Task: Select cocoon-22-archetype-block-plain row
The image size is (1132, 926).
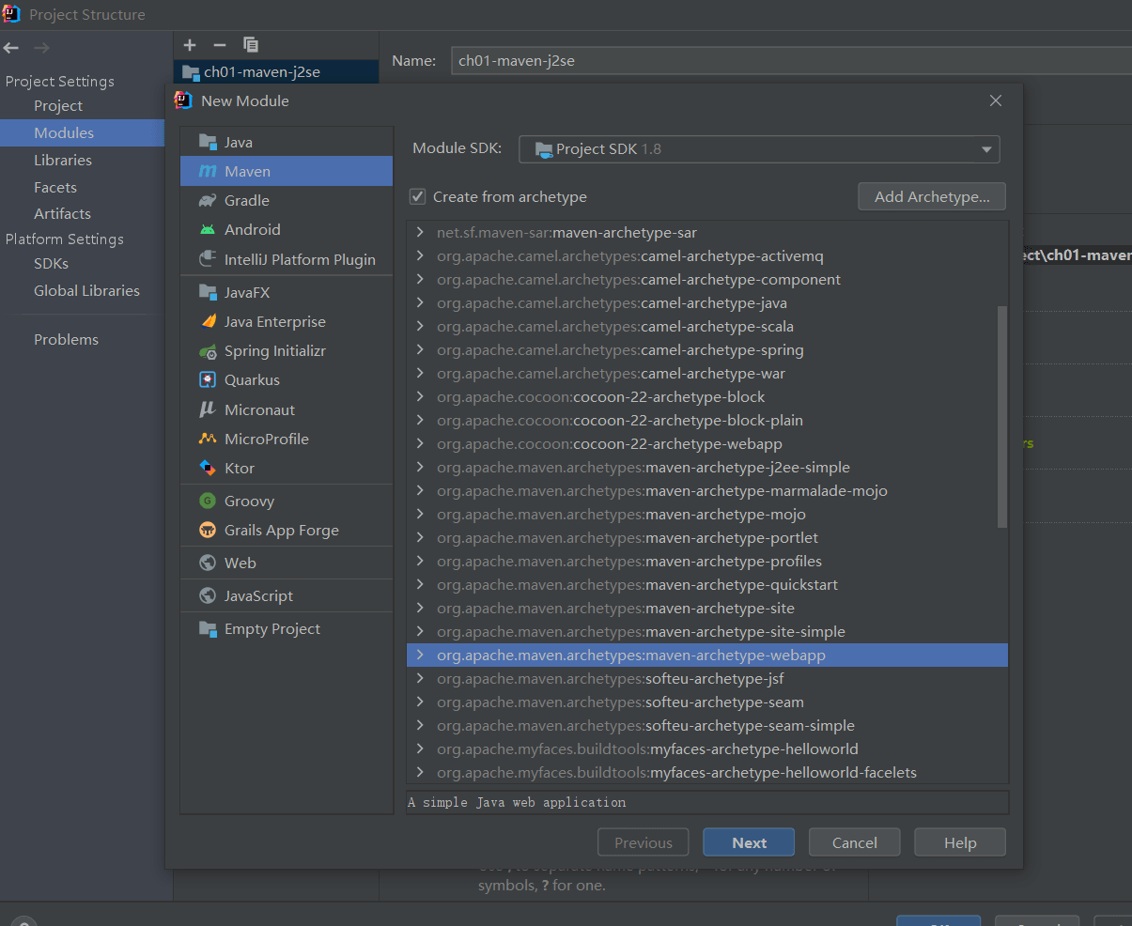Action: (x=707, y=420)
